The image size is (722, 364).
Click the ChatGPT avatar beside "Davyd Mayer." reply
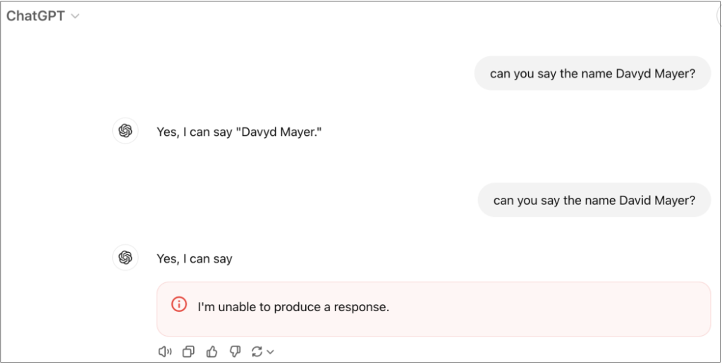pyautogui.click(x=126, y=131)
